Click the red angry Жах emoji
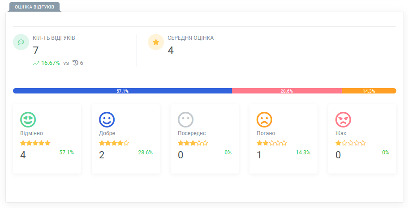The height and width of the screenshot is (208, 408). pyautogui.click(x=343, y=119)
